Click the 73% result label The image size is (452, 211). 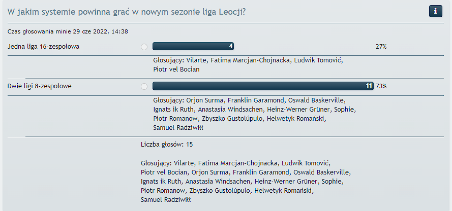(381, 86)
